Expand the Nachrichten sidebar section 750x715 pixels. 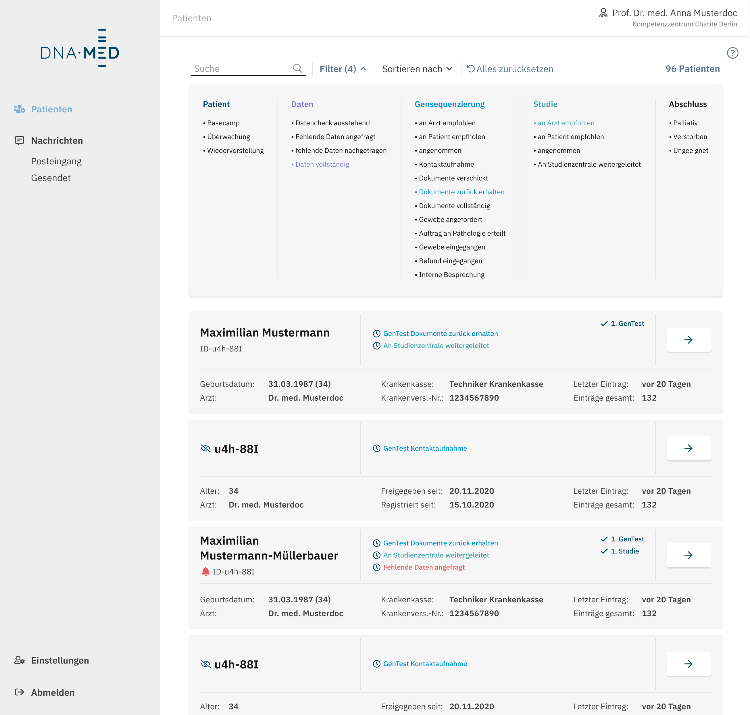(x=57, y=140)
